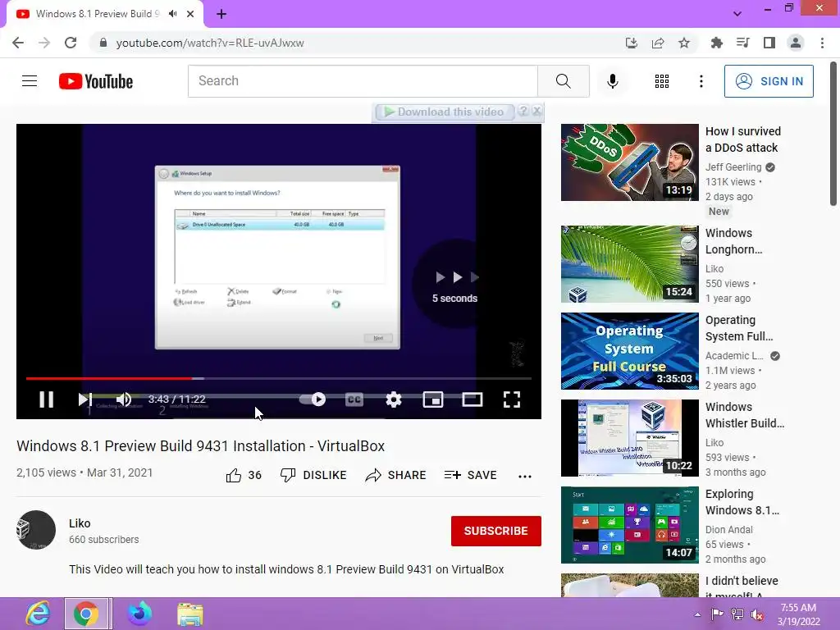Toggle Chrome side panel

(769, 43)
